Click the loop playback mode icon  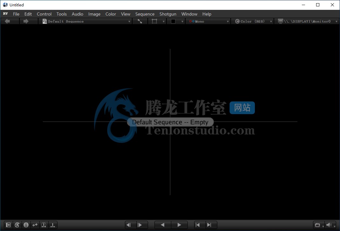317,225
